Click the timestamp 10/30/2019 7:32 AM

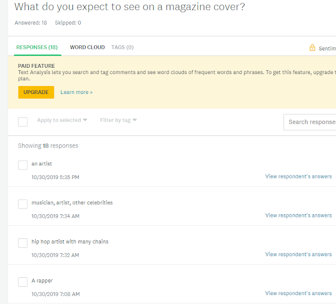55,255
